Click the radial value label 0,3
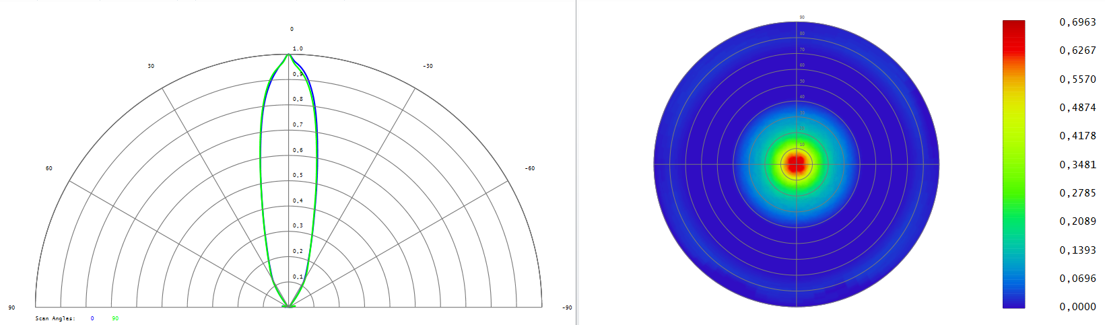Screen dimensions: 1105x325 coord(298,225)
